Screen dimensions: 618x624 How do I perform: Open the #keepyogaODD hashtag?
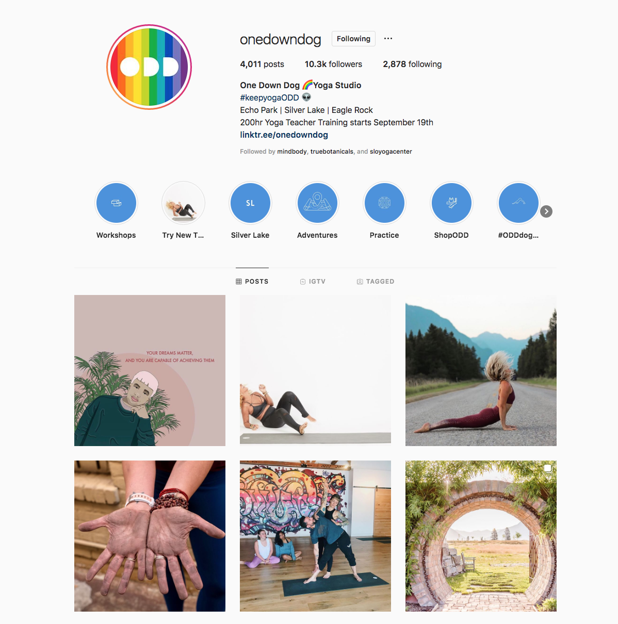(269, 97)
